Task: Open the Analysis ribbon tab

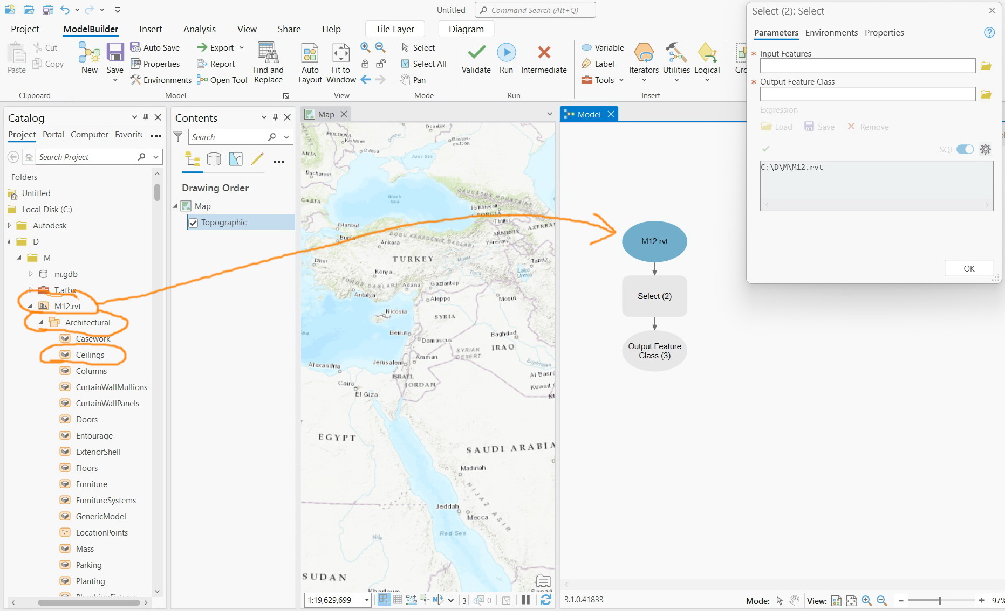Action: (200, 29)
